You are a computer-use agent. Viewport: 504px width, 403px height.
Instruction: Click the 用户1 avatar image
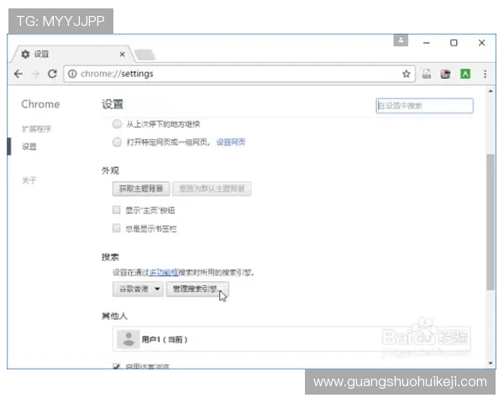129,339
